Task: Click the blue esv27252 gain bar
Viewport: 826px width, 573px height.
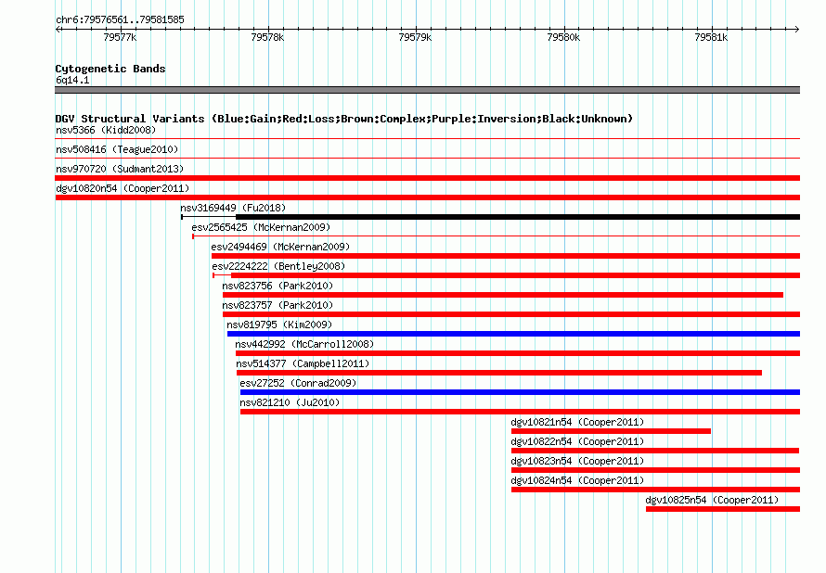Action: tap(520, 392)
